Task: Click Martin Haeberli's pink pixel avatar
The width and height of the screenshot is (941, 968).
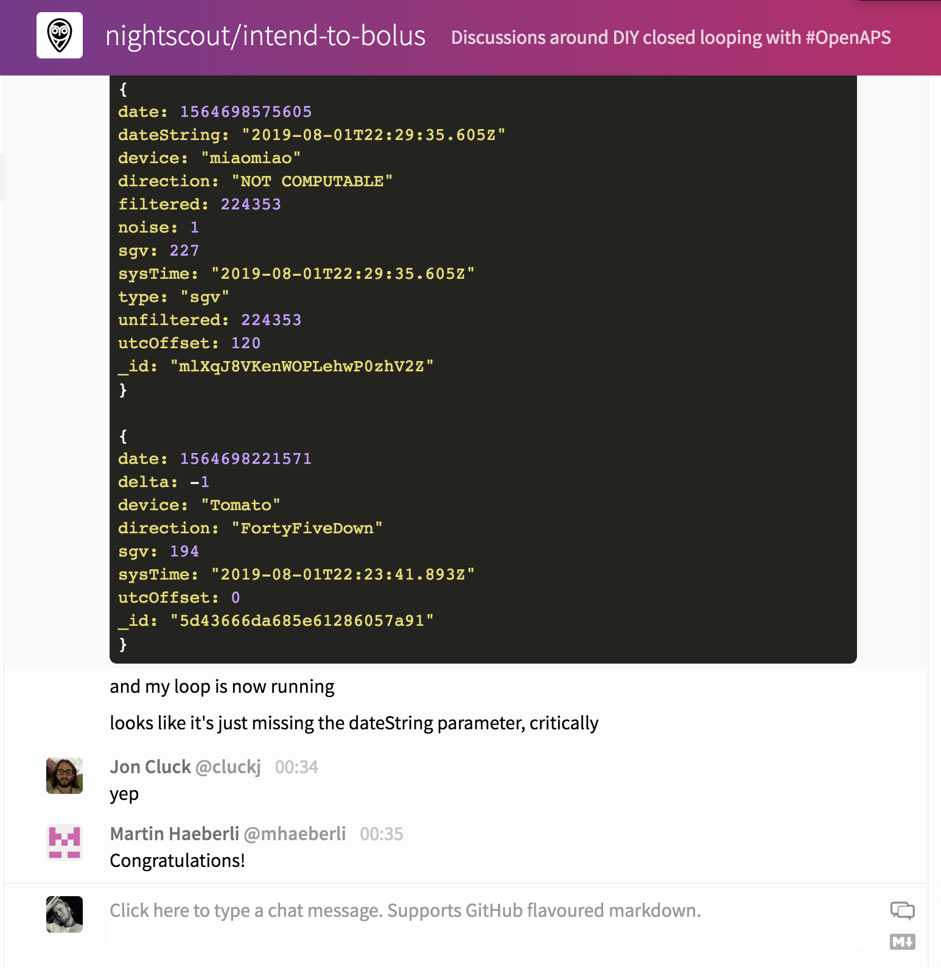Action: tap(65, 843)
